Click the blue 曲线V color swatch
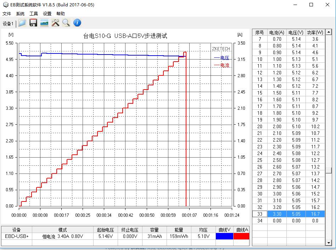Image resolution: width=336 pixels, height=250 pixels. click(224, 236)
